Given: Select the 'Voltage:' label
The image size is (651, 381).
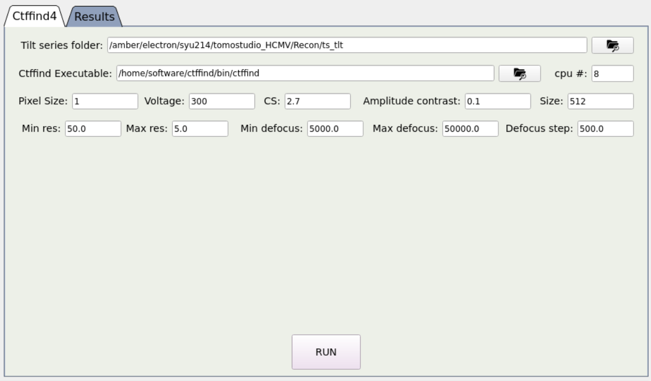Looking at the screenshot, I should tap(164, 101).
